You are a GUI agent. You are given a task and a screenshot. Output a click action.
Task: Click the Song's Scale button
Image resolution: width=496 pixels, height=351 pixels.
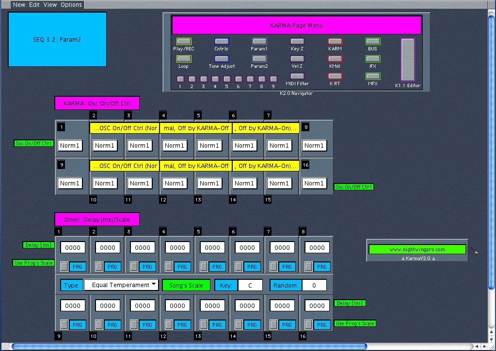[x=186, y=285]
